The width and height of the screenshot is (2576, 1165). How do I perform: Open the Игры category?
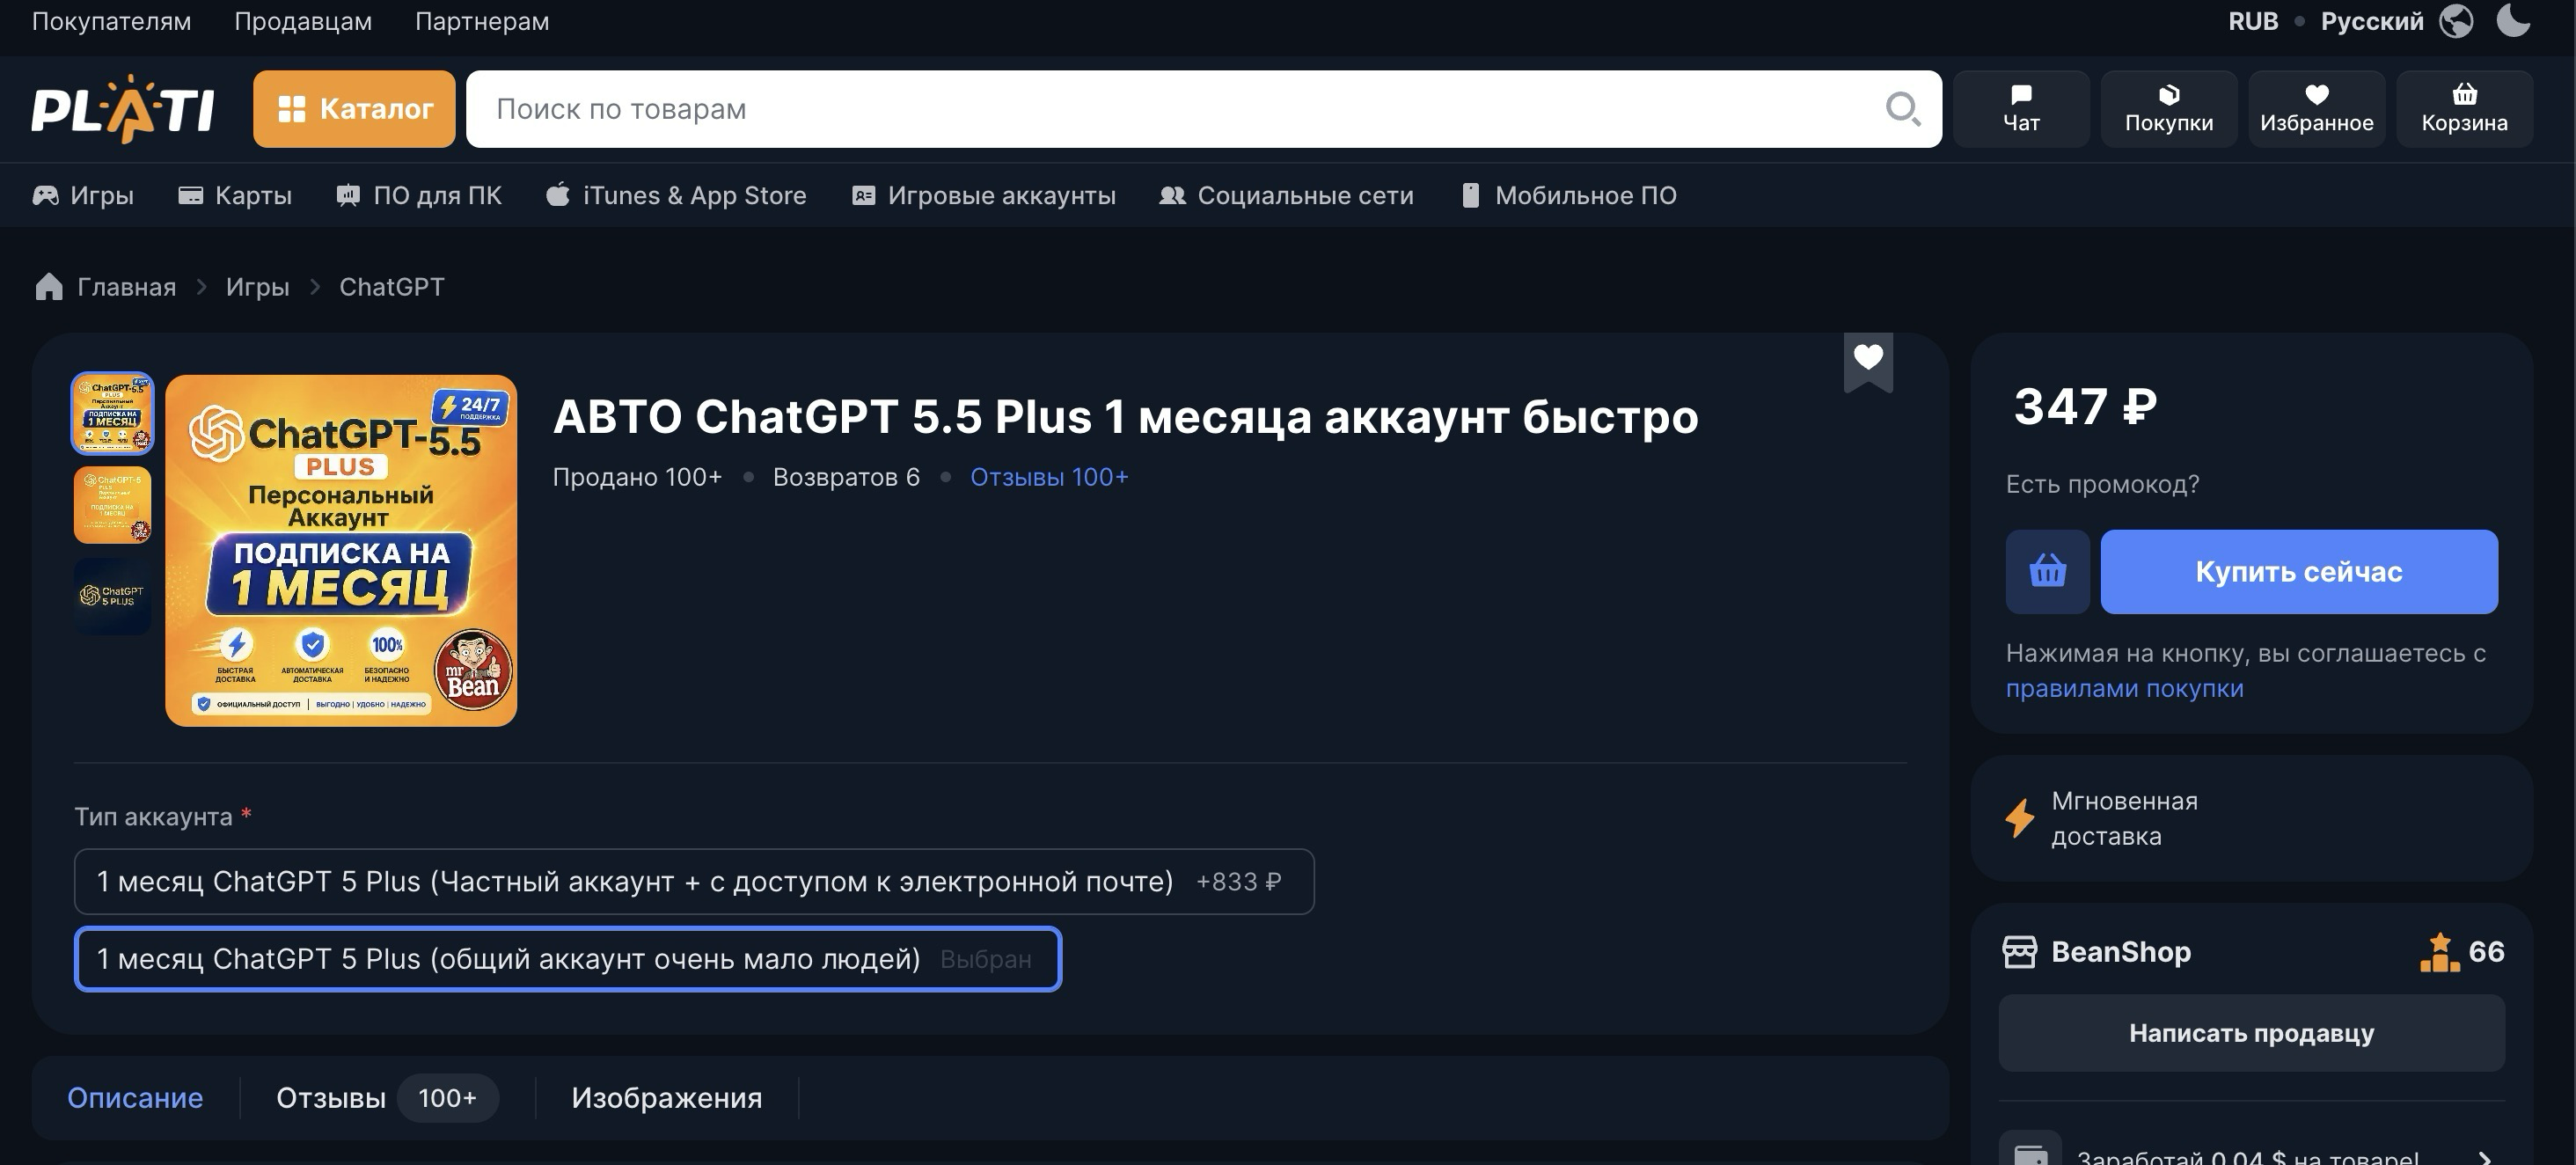point(83,195)
